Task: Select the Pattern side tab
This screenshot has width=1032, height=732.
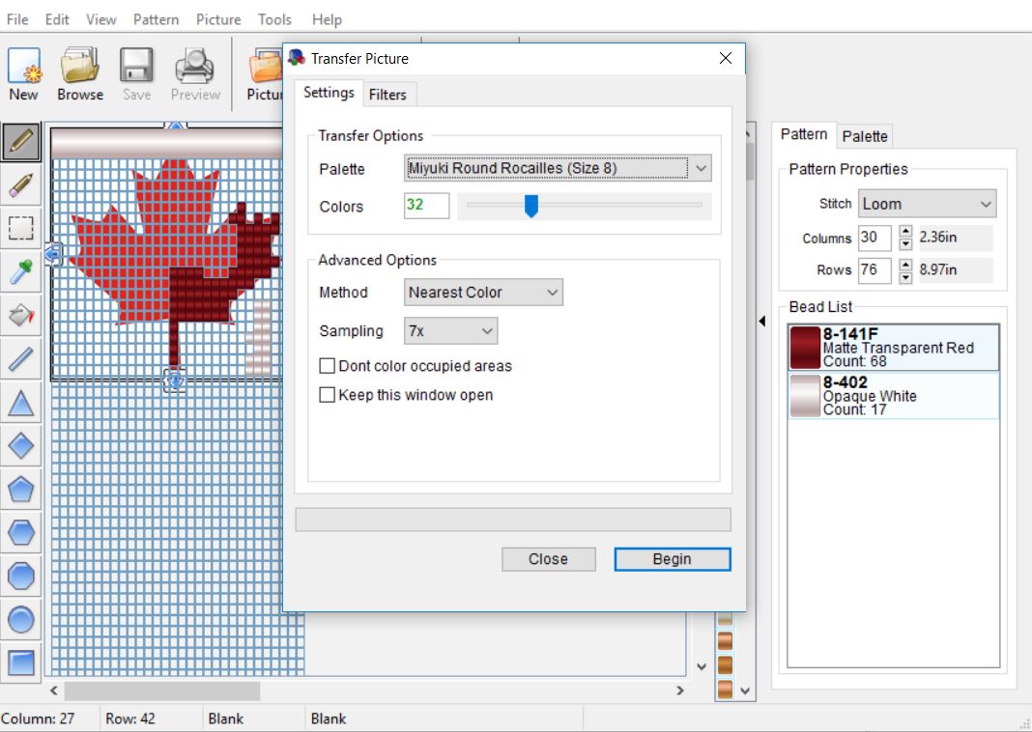Action: coord(804,134)
